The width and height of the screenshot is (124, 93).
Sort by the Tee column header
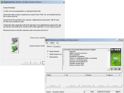pyautogui.click(x=75, y=75)
